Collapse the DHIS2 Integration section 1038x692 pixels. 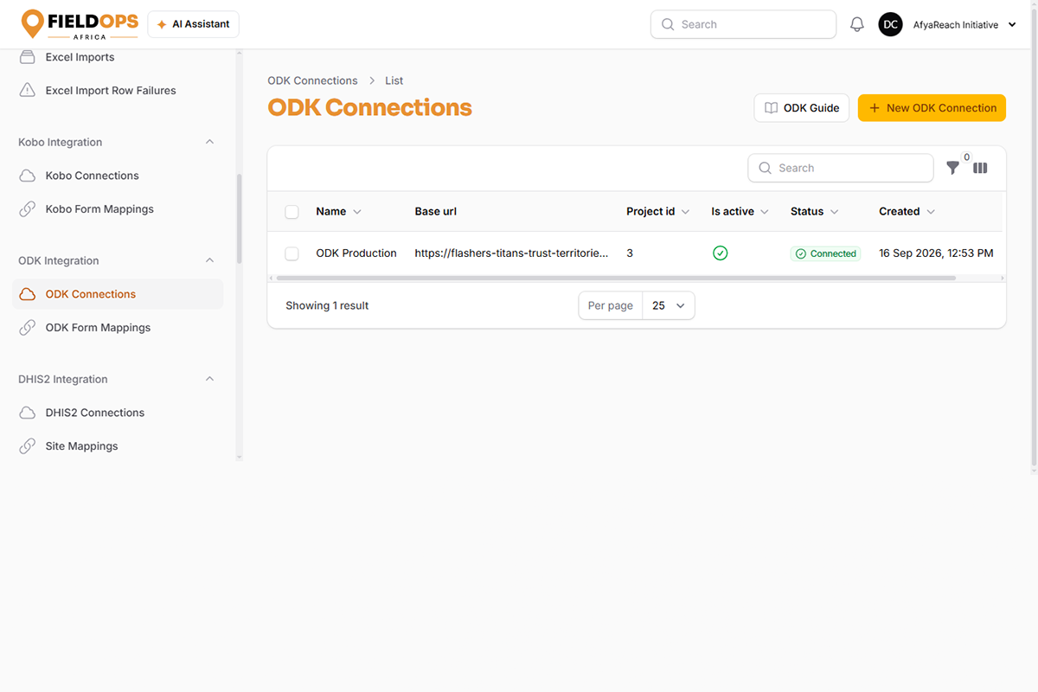209,379
